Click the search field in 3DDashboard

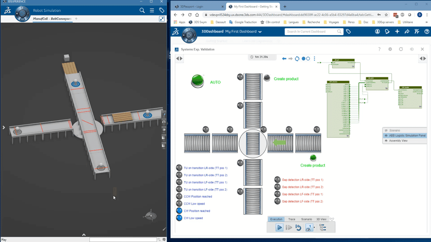click(x=310, y=32)
